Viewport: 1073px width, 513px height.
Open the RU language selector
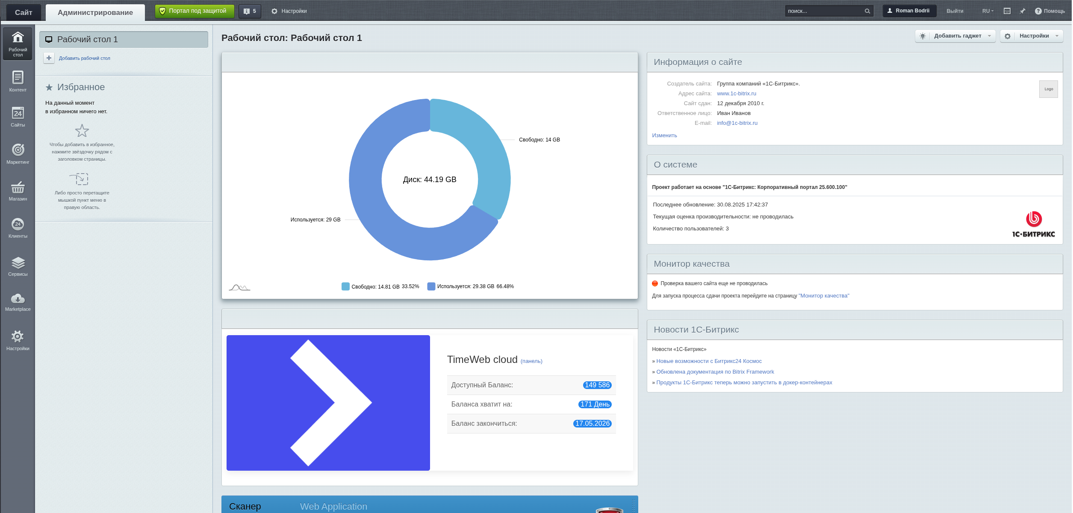[988, 11]
